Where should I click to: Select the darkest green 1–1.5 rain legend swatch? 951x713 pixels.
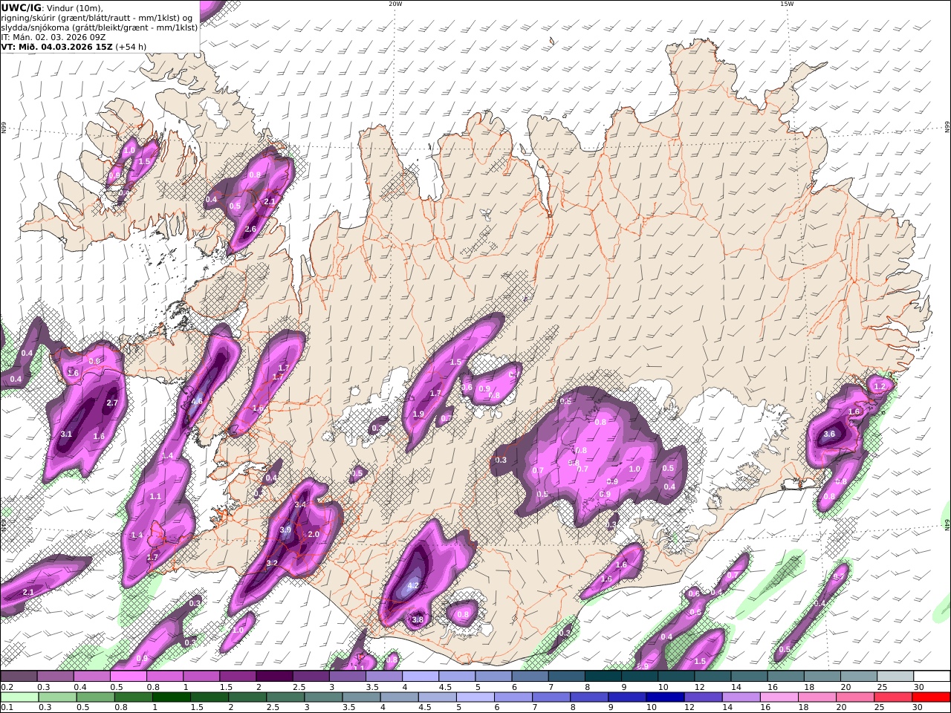(171, 697)
